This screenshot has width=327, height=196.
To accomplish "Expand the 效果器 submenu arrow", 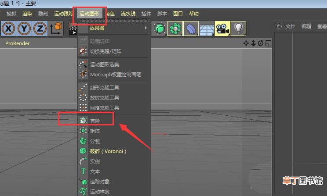I will pos(146,28).
